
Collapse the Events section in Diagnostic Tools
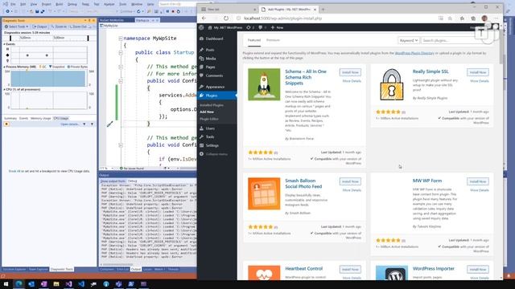[5, 44]
